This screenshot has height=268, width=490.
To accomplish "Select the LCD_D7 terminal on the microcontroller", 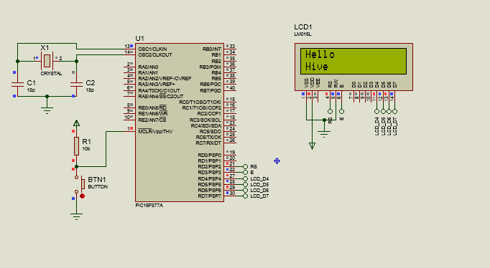I will 245,196.
